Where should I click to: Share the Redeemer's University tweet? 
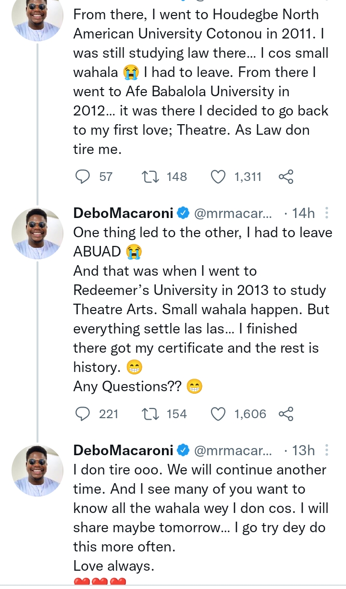click(x=286, y=414)
